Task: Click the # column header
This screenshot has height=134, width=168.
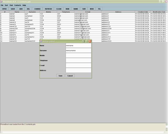Action: (5, 12)
